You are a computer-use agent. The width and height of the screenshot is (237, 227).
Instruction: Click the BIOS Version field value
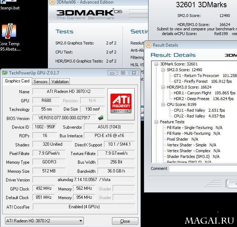(x=64, y=118)
